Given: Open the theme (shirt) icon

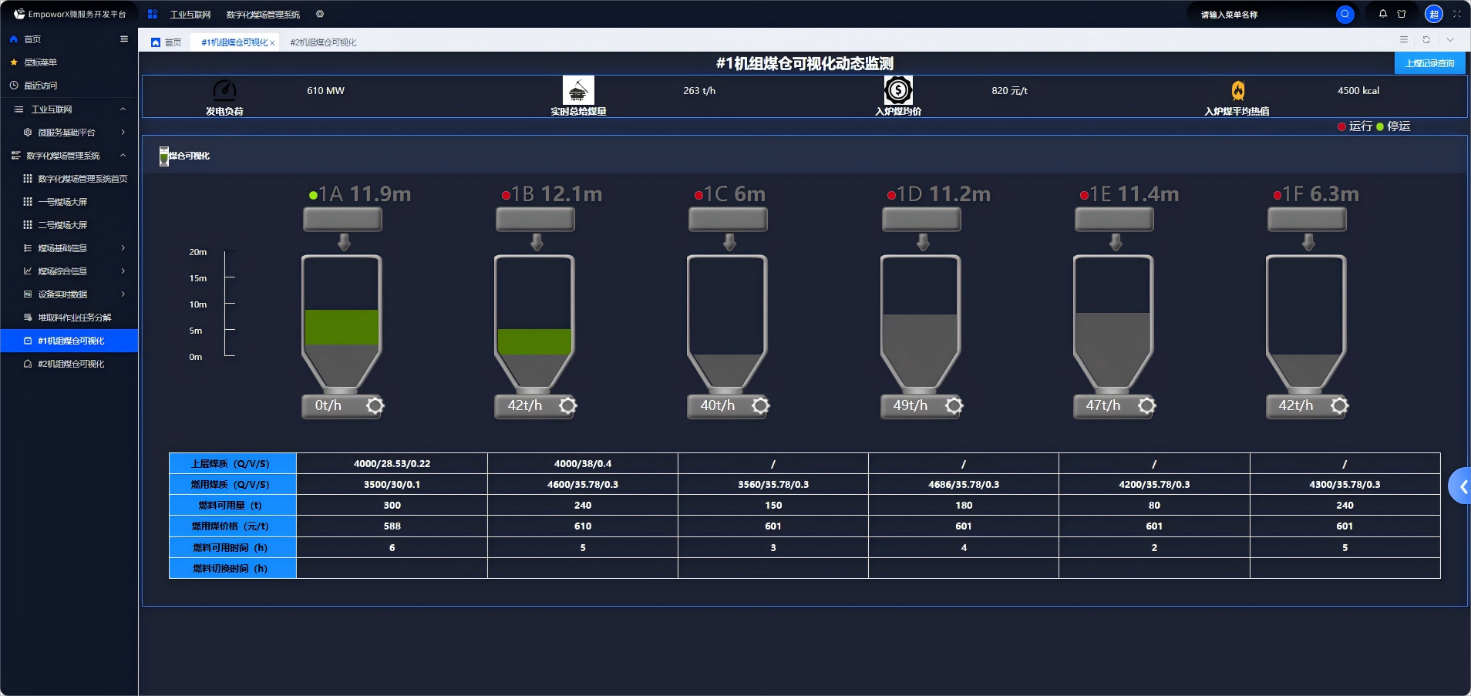Looking at the screenshot, I should click(1402, 14).
